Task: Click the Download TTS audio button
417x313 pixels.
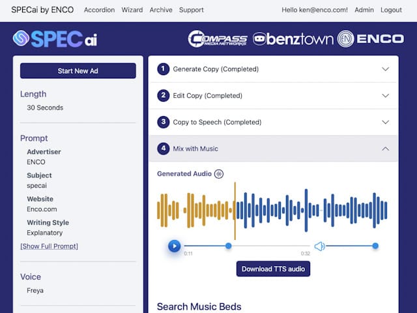Action: pyautogui.click(x=273, y=269)
